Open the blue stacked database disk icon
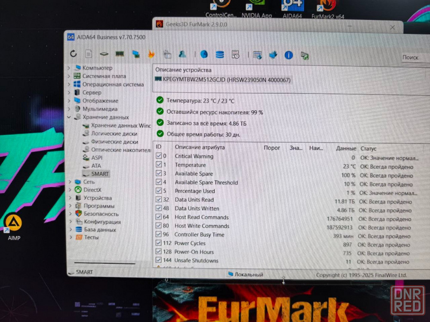The width and height of the screenshot is (430, 322). 220,55
